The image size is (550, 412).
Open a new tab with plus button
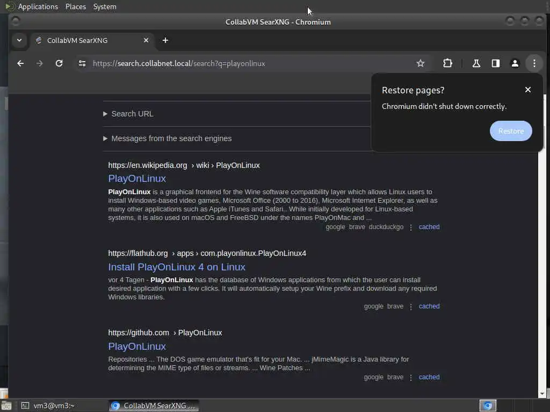point(165,40)
